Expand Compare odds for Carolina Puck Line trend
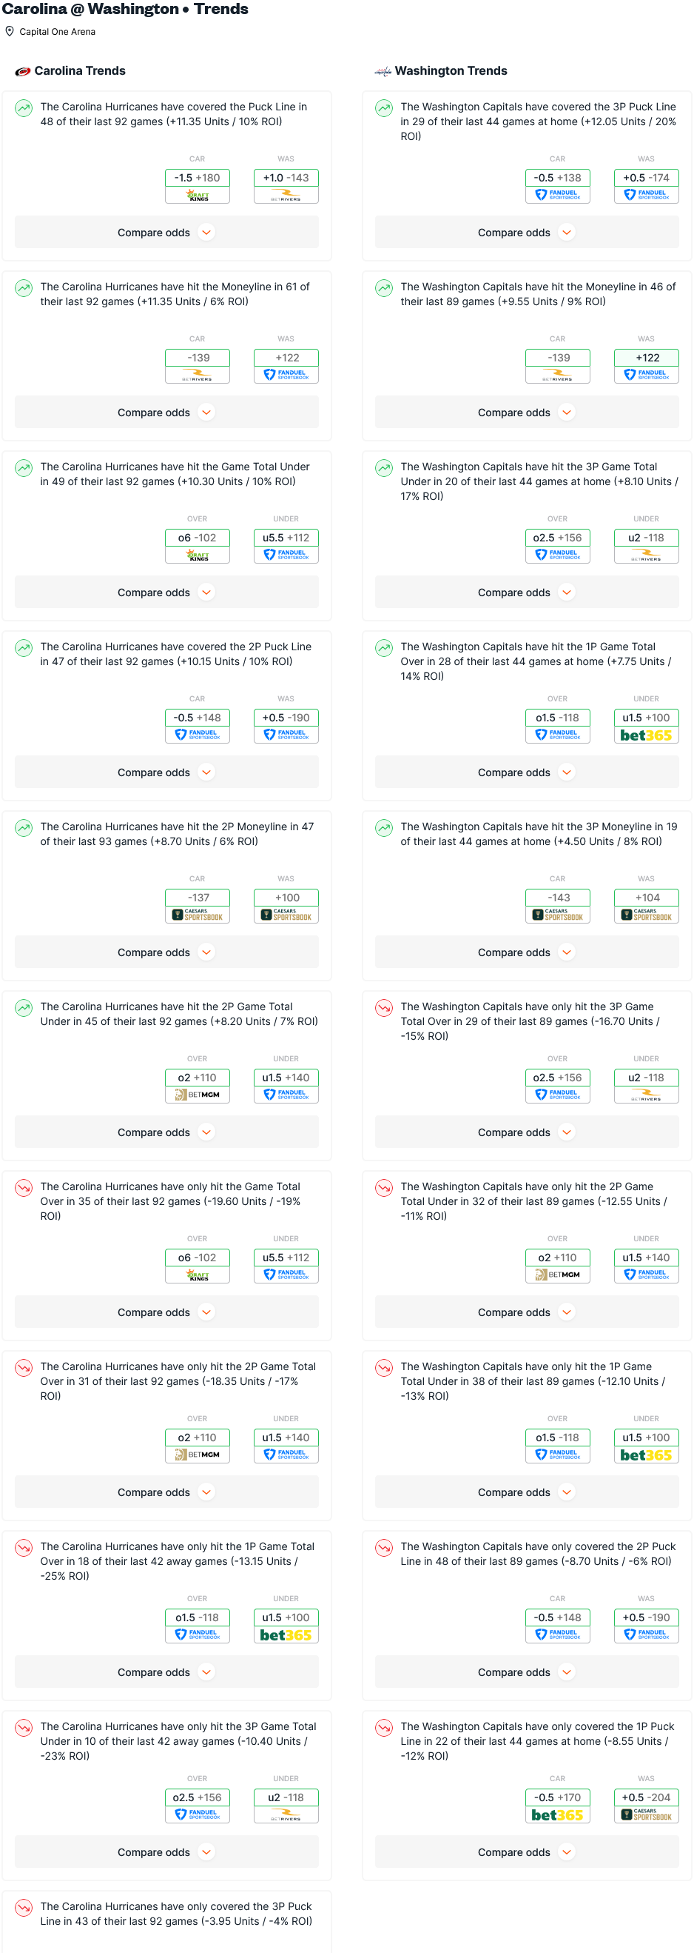This screenshot has height=1953, width=694. (166, 233)
